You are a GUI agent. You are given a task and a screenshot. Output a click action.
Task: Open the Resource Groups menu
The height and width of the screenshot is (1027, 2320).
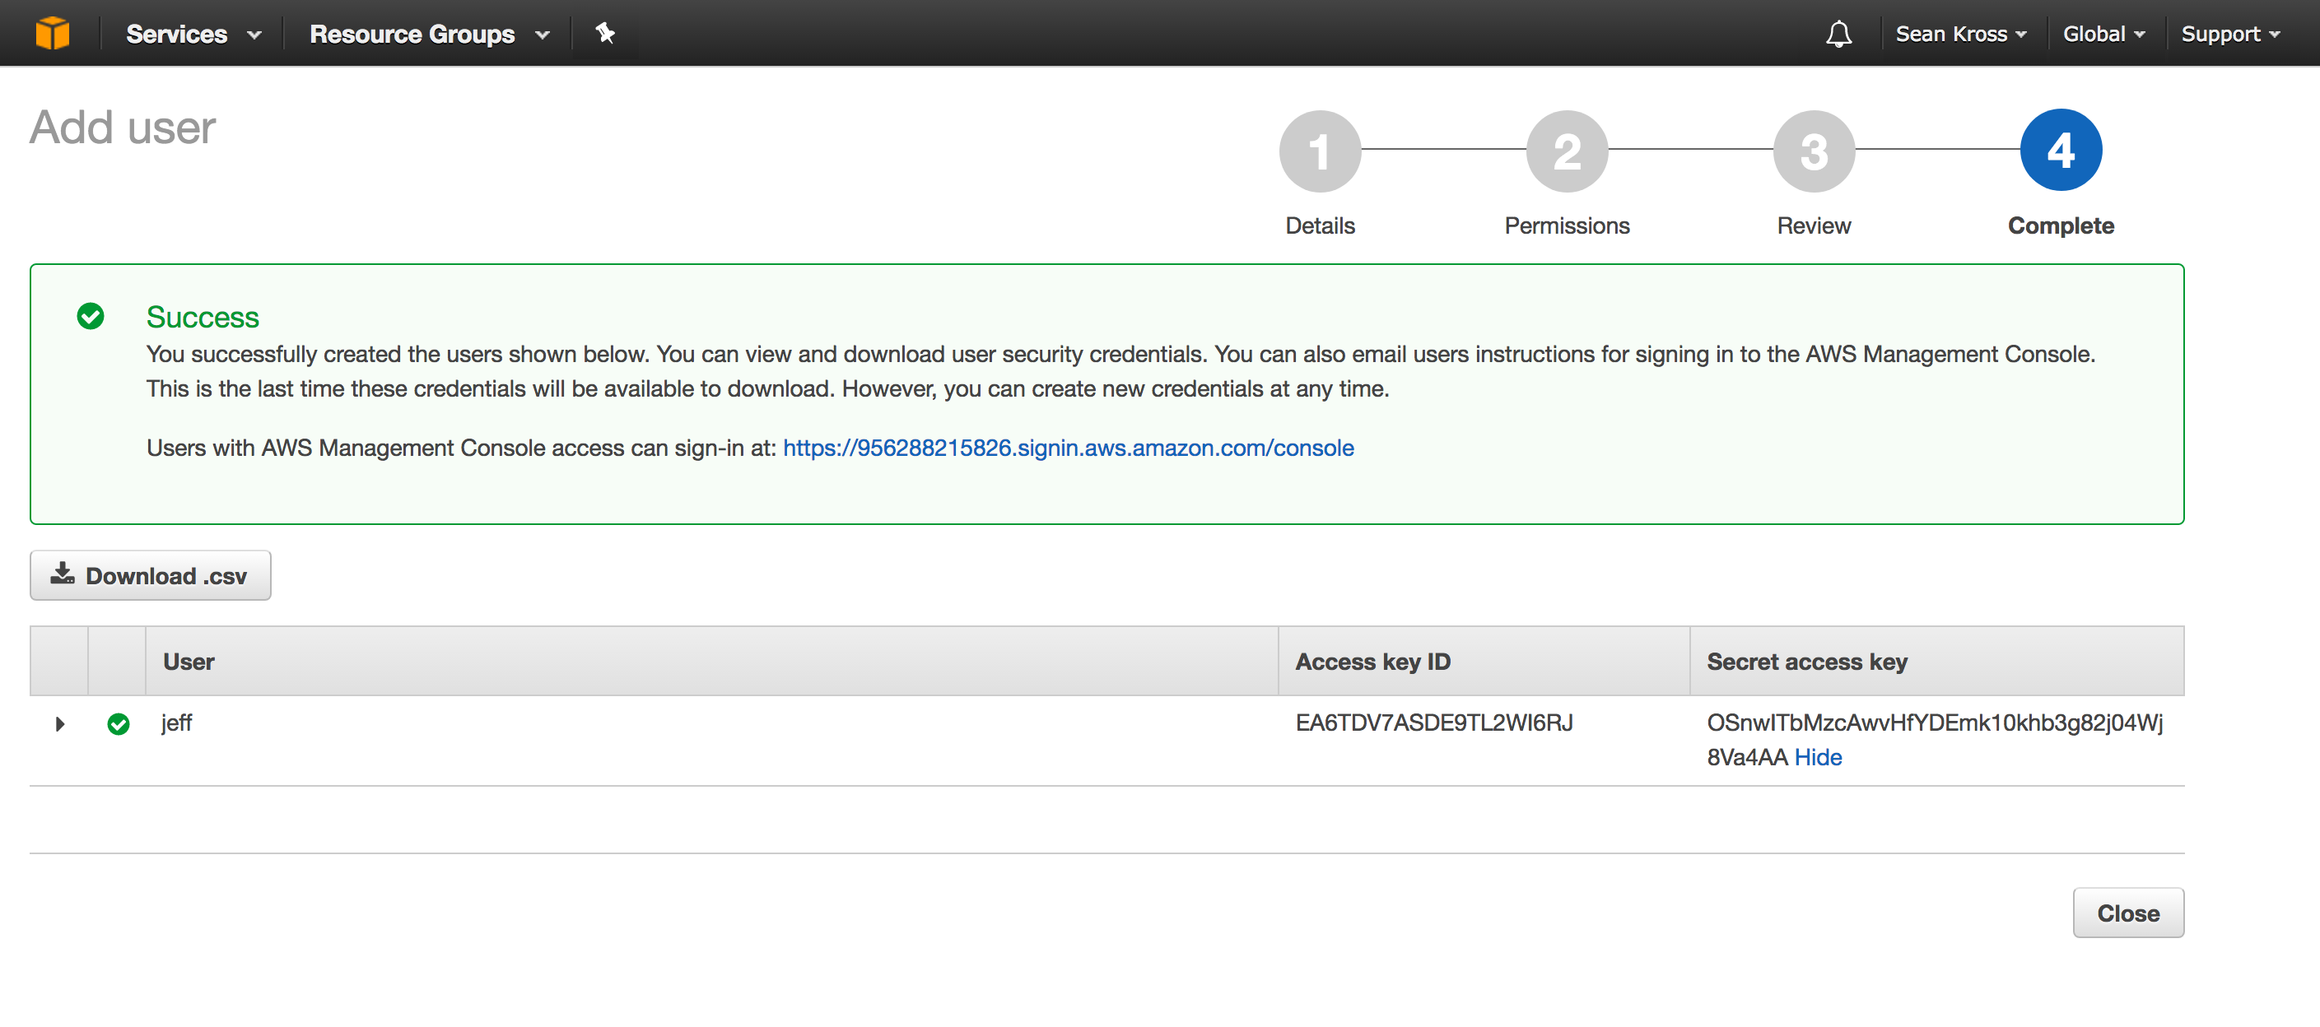pos(430,33)
